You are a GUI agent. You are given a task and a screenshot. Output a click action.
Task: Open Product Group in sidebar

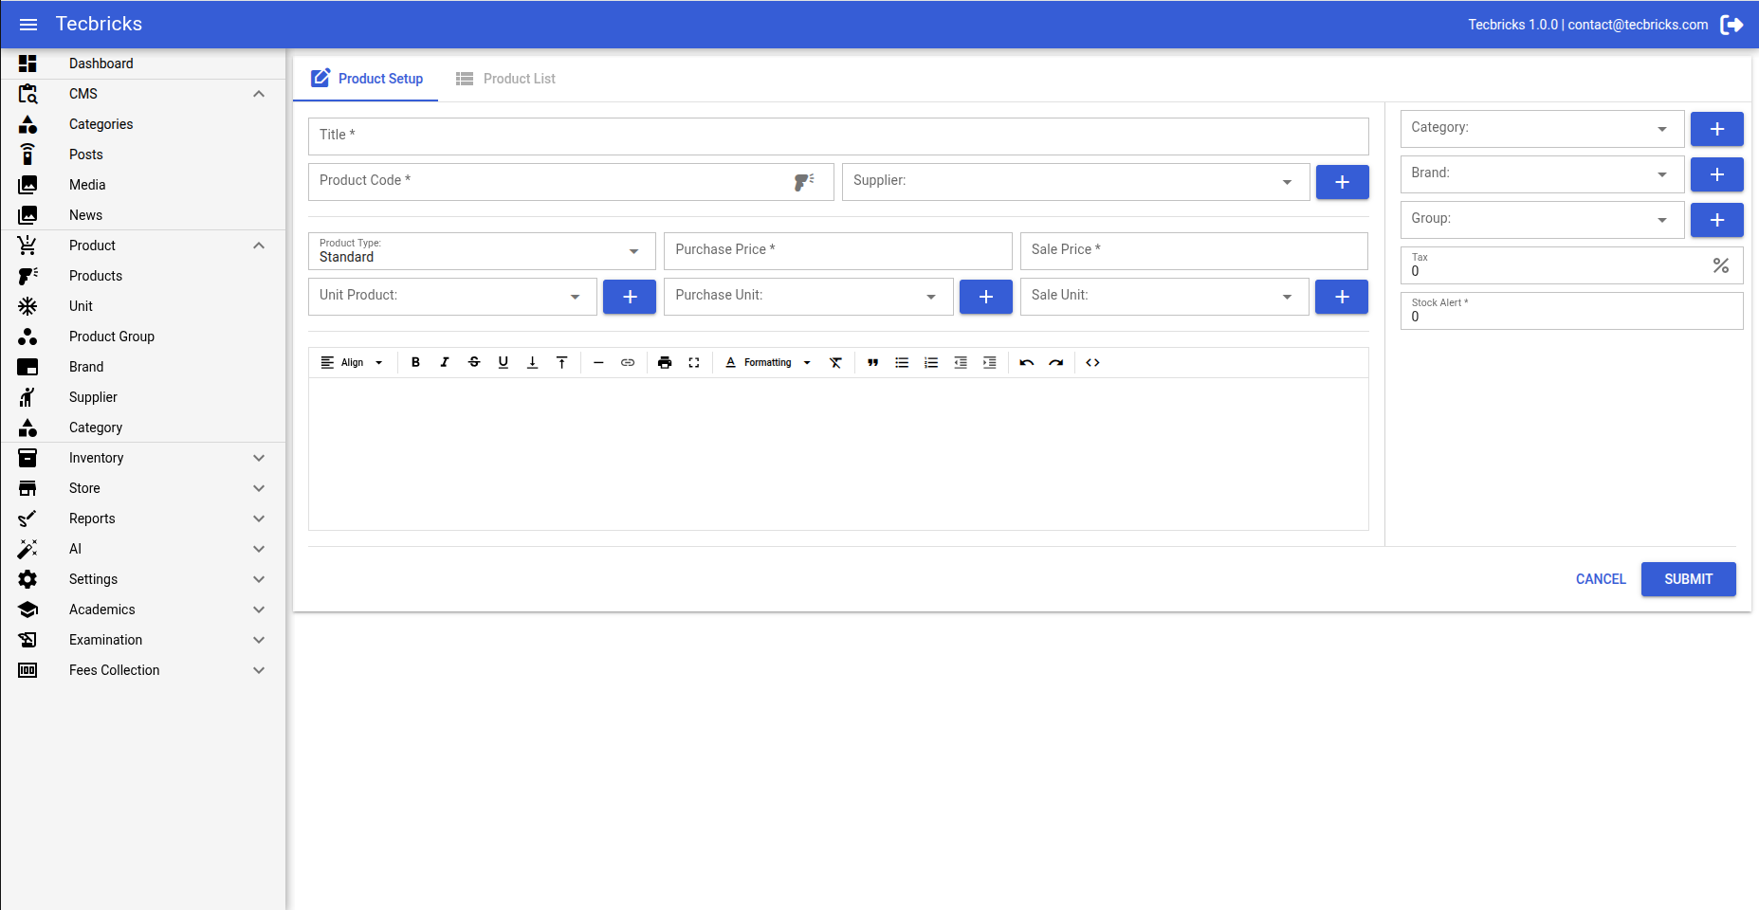142,337
